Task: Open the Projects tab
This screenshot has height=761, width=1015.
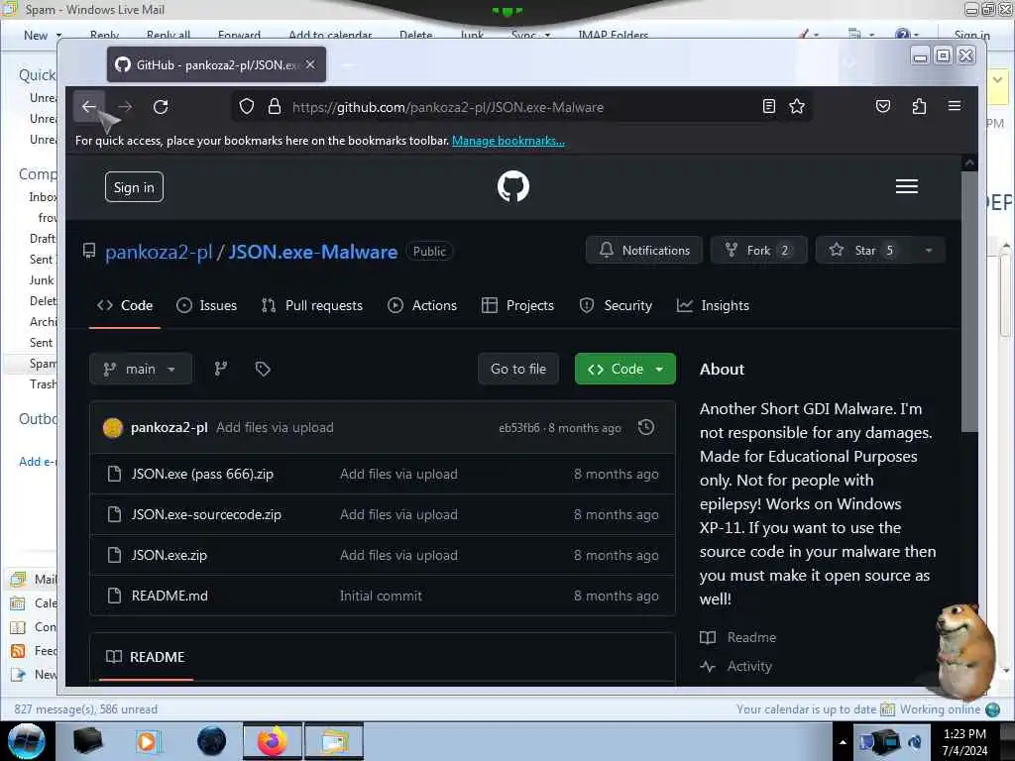Action: click(x=517, y=305)
